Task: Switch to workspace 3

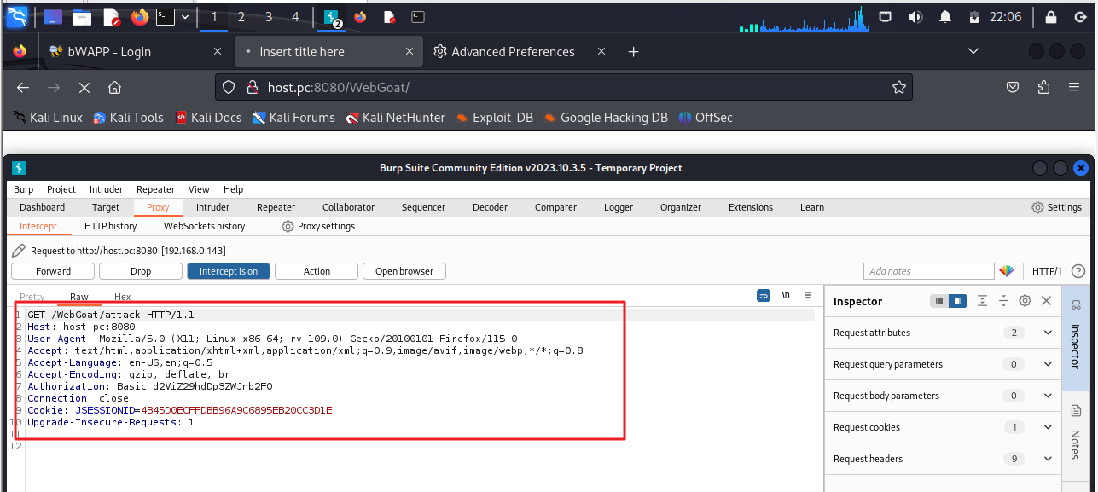Action: click(x=269, y=17)
